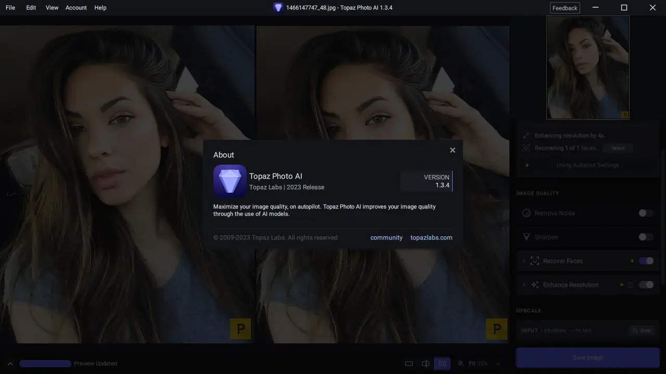Toggle the Sharpen switch
The width and height of the screenshot is (666, 374).
tap(646, 237)
